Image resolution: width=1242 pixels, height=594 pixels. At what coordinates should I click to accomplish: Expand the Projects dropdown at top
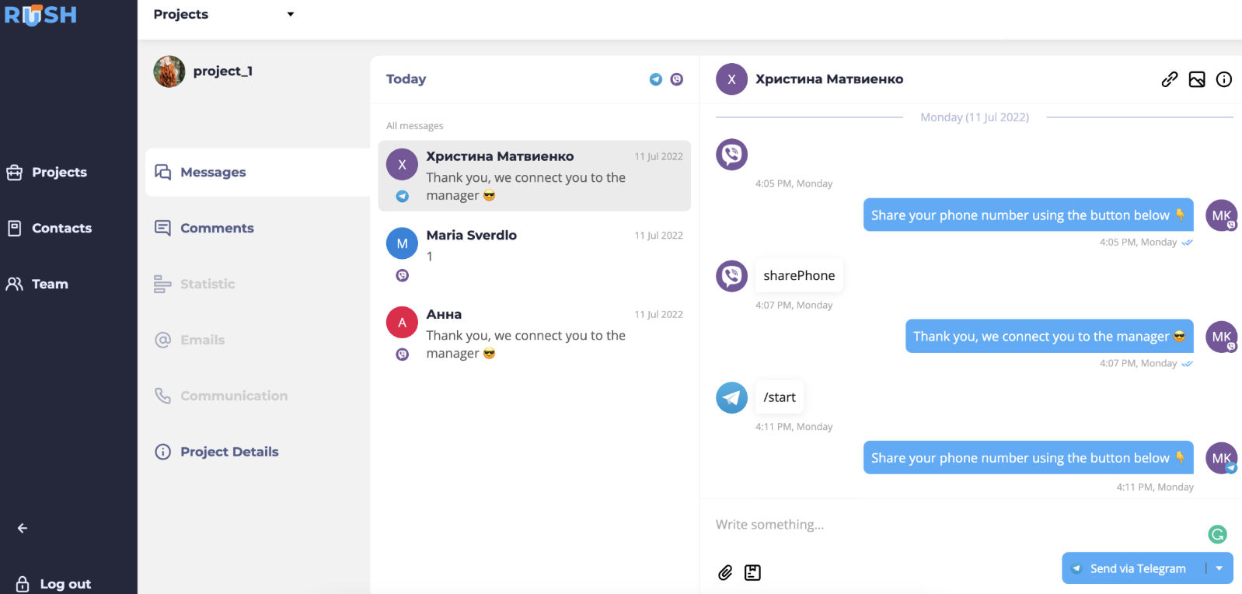[x=290, y=15]
